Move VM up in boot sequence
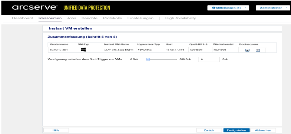Image resolution: width=291 pixels, height=134 pixels. coord(247,50)
